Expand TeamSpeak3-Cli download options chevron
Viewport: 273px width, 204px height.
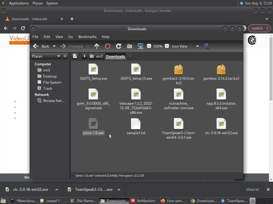click(119, 190)
